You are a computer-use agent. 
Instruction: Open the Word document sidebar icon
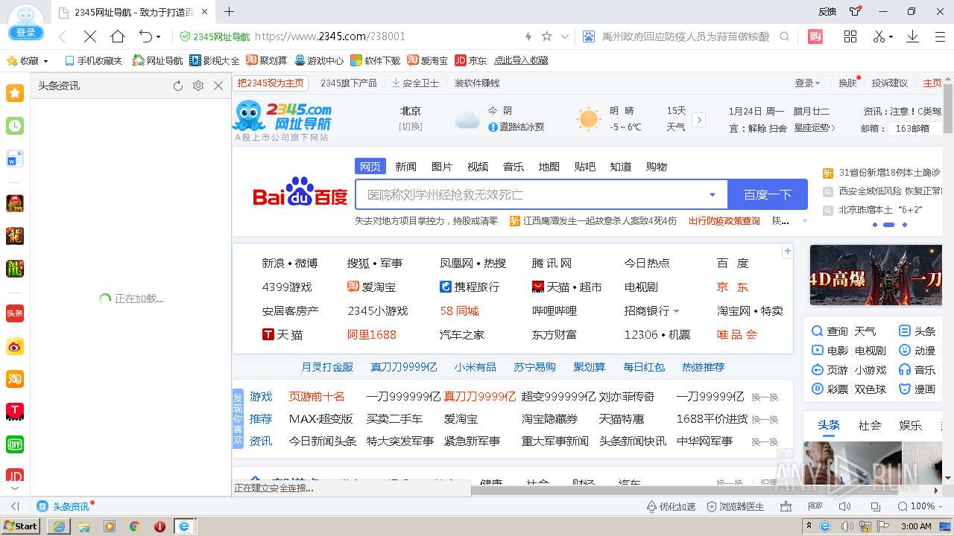pos(15,159)
